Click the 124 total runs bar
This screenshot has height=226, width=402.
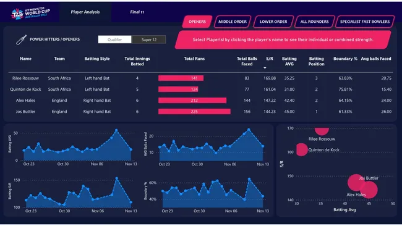coord(178,90)
